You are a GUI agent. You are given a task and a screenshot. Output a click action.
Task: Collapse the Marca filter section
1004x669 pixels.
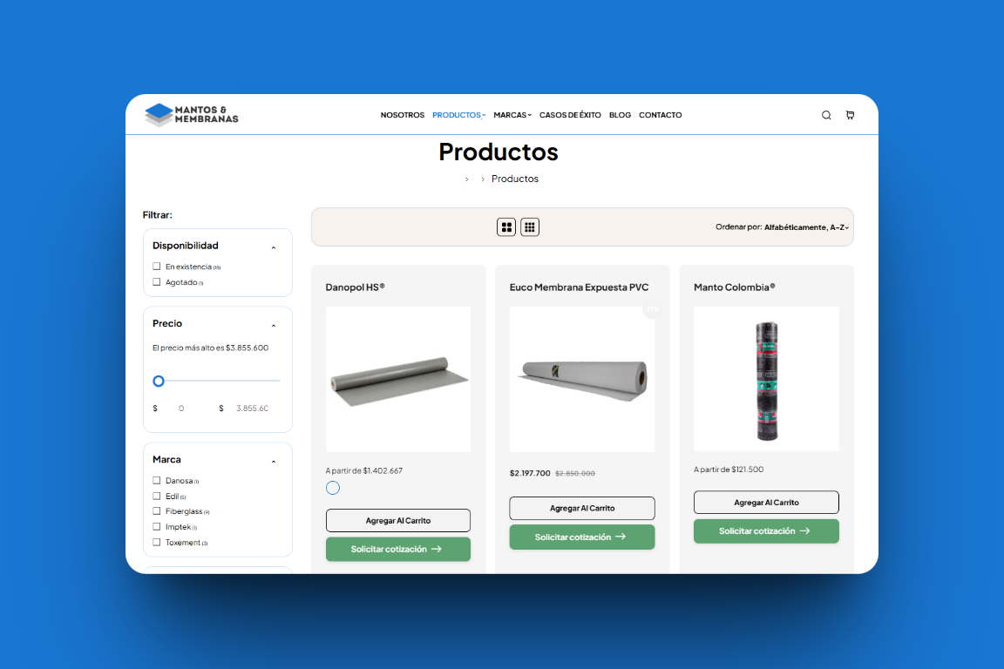coord(274,462)
